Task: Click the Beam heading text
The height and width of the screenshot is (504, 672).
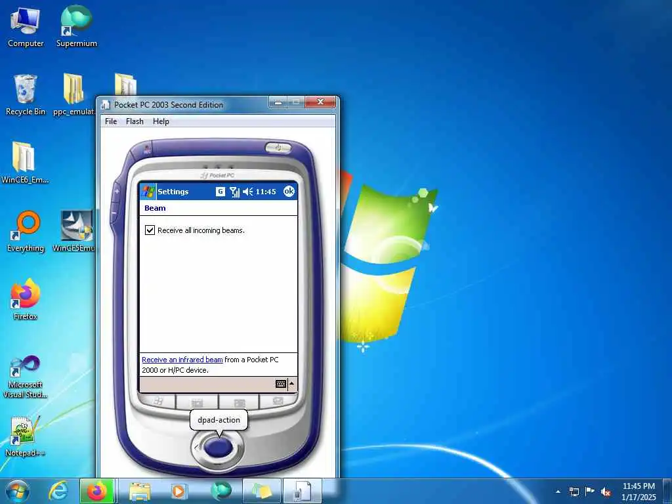Action: tap(155, 208)
